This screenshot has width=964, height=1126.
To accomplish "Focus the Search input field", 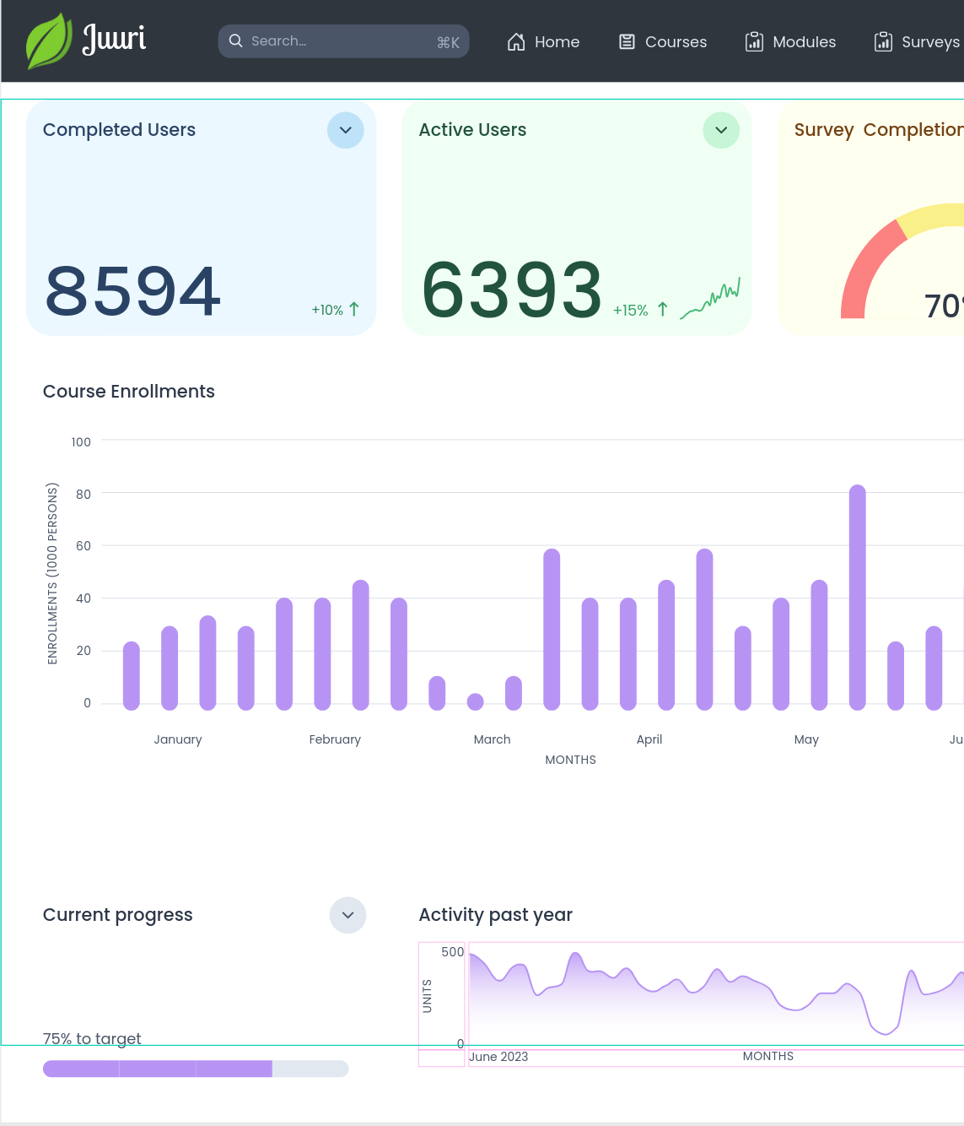I will pyautogui.click(x=337, y=41).
